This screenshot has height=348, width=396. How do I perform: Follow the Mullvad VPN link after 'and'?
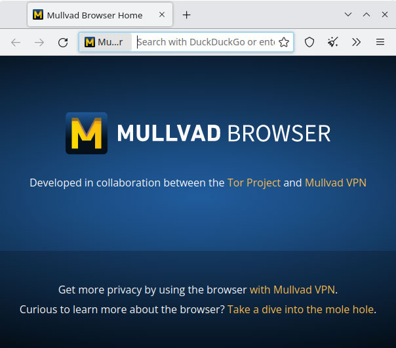click(335, 183)
